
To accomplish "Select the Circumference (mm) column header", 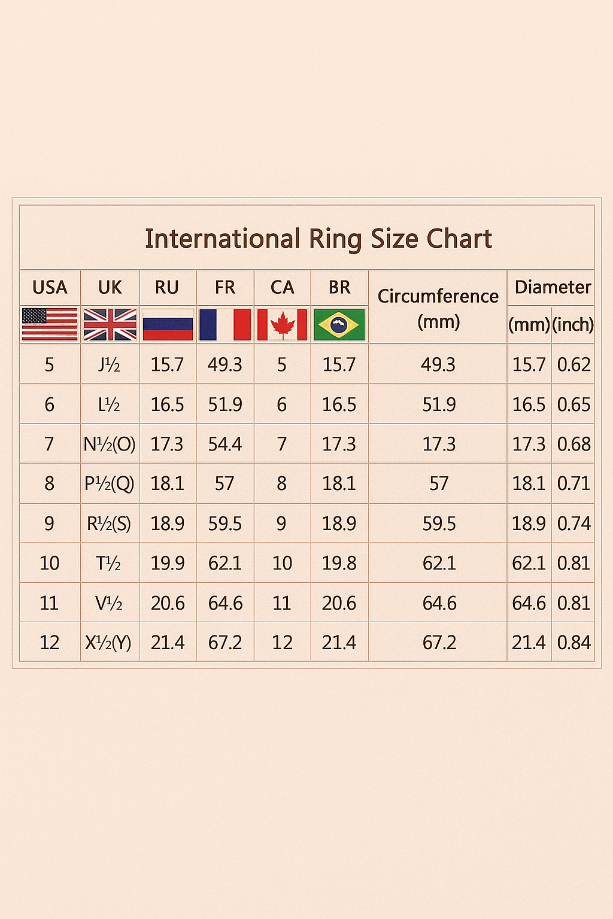I will click(x=438, y=308).
